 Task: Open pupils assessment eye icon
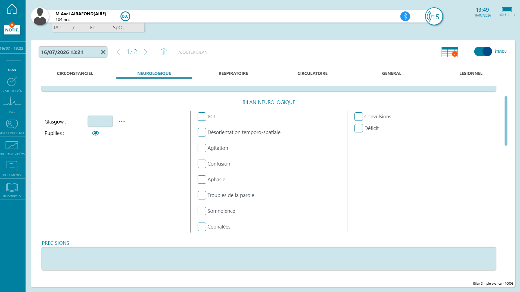tap(95, 133)
